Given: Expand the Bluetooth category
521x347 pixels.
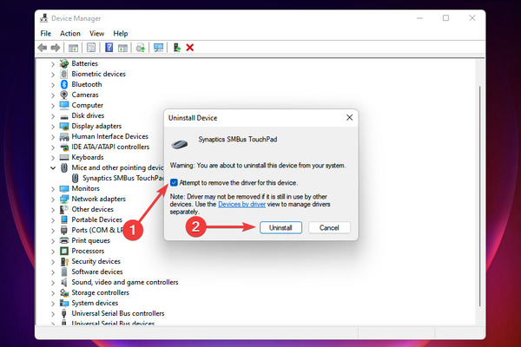Looking at the screenshot, I should click(53, 85).
